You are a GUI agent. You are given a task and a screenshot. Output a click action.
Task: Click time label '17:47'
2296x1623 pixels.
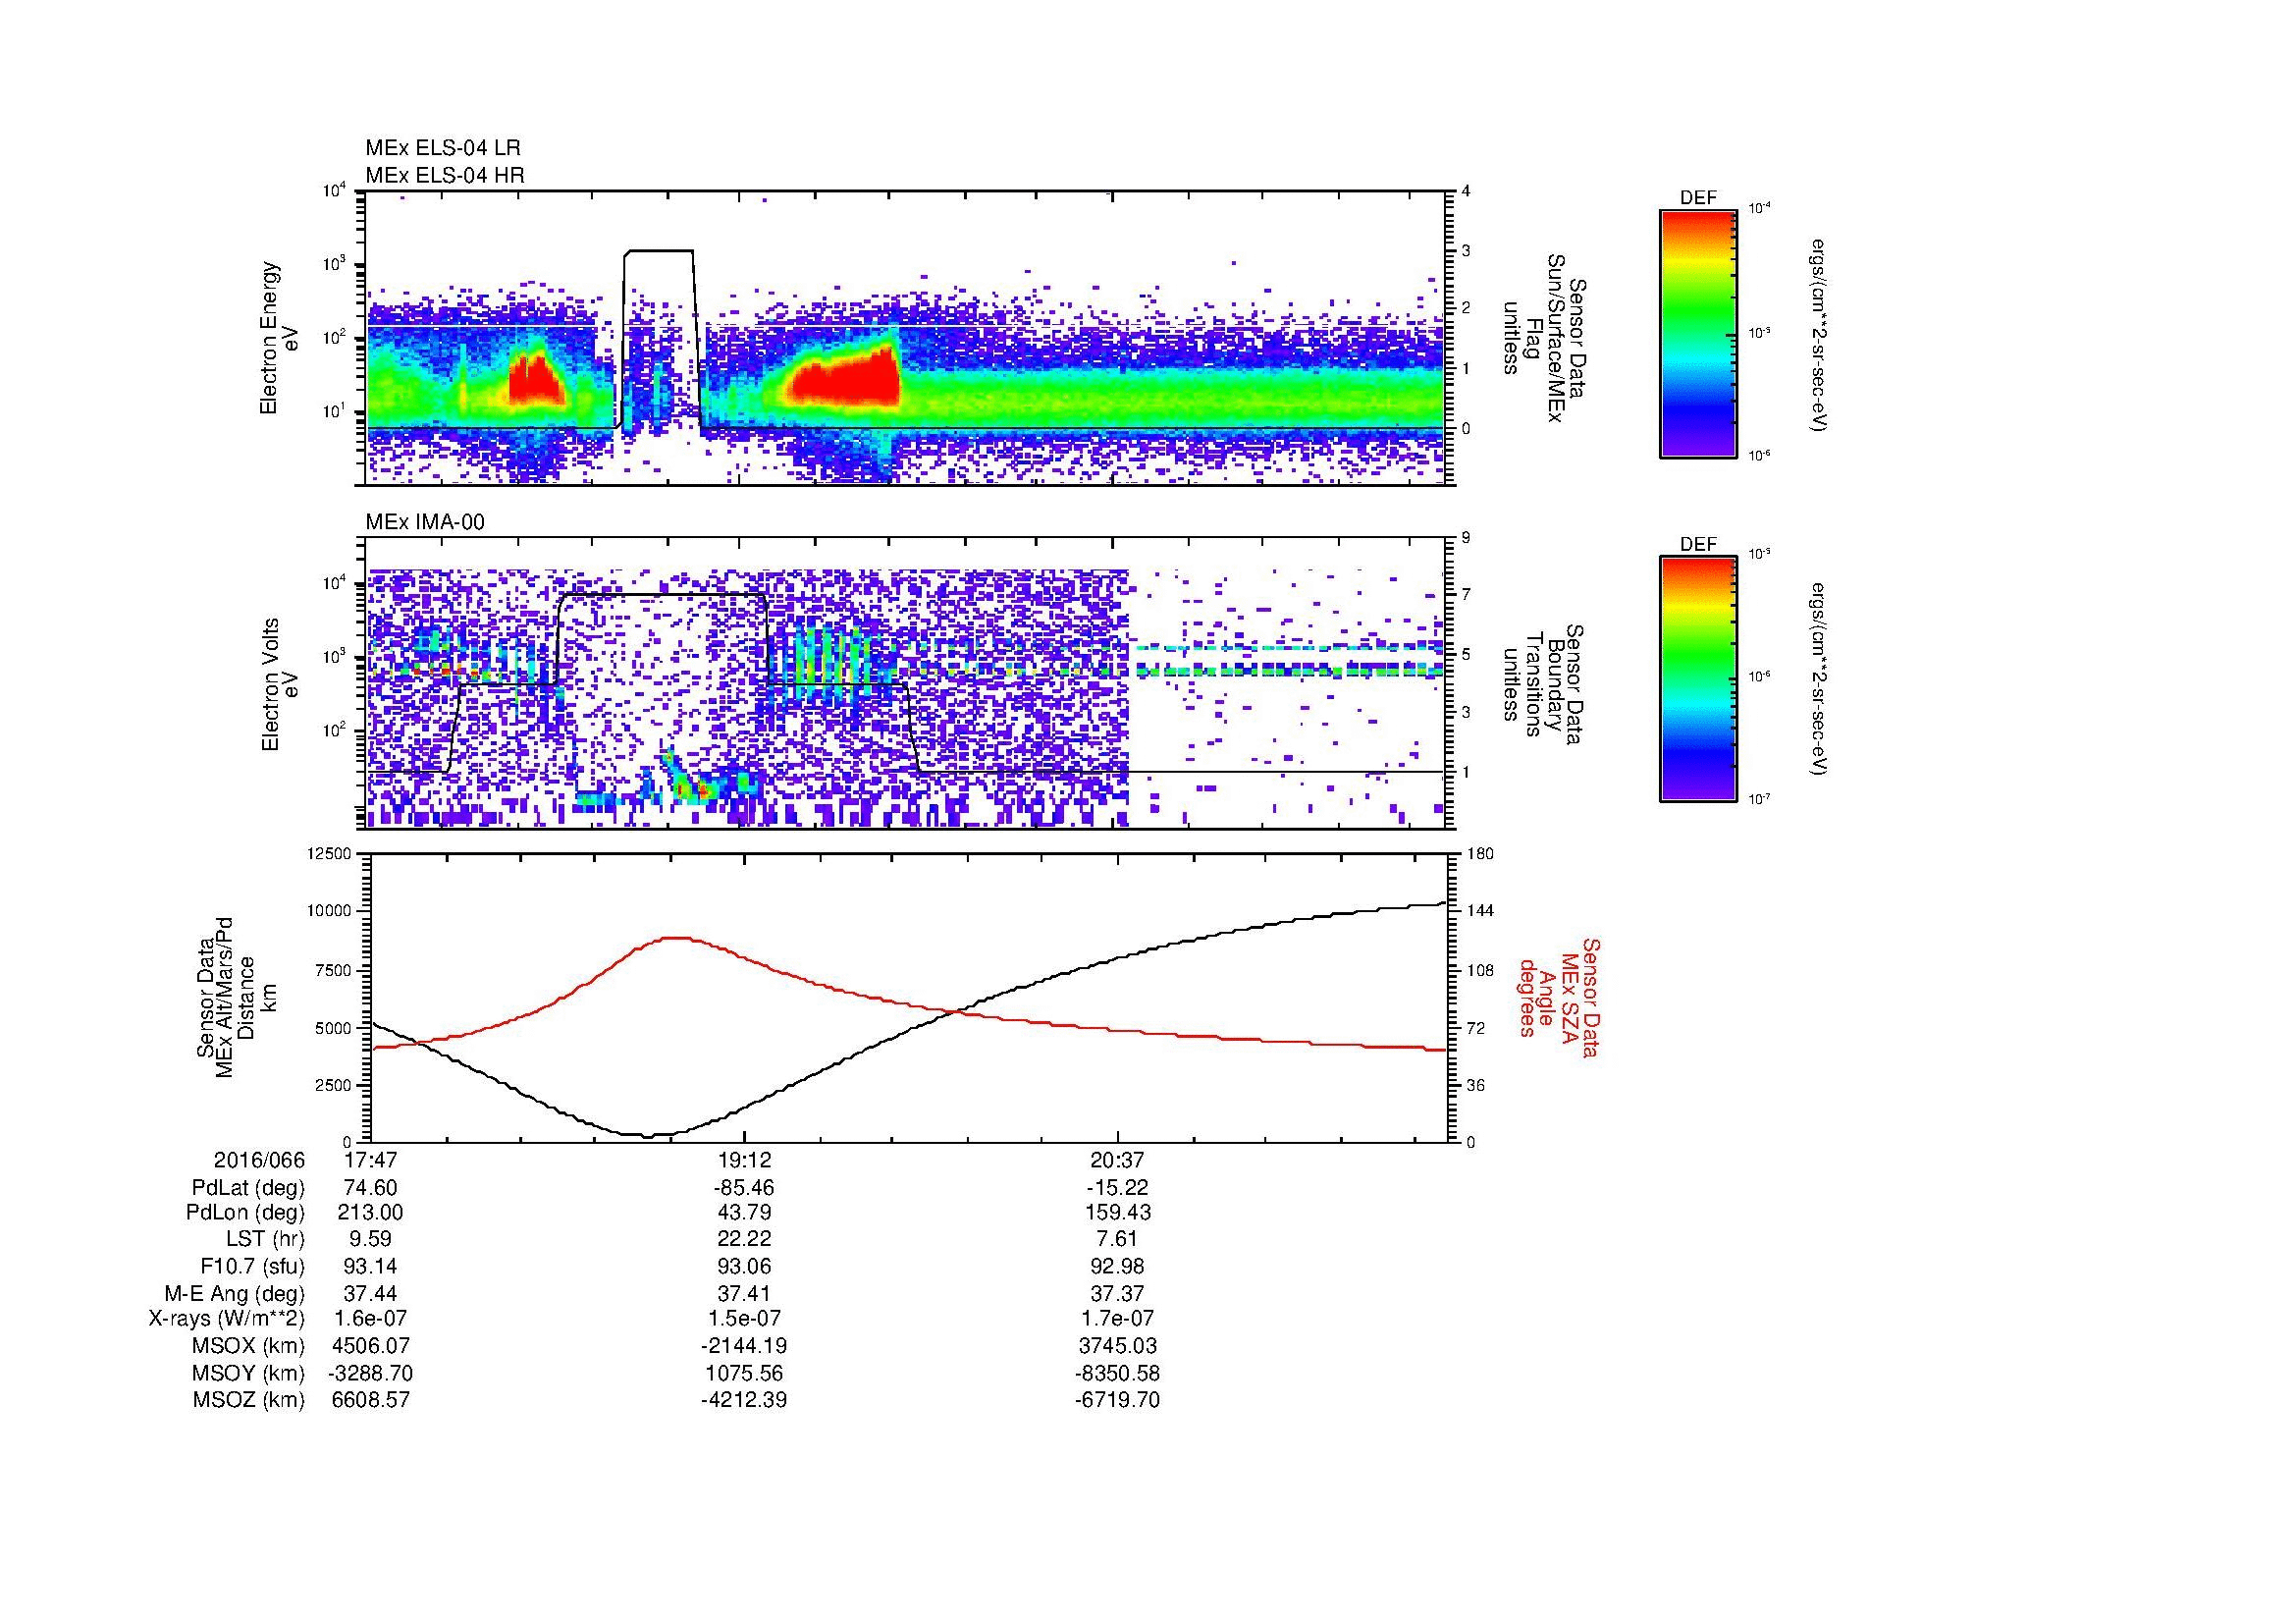371,1161
